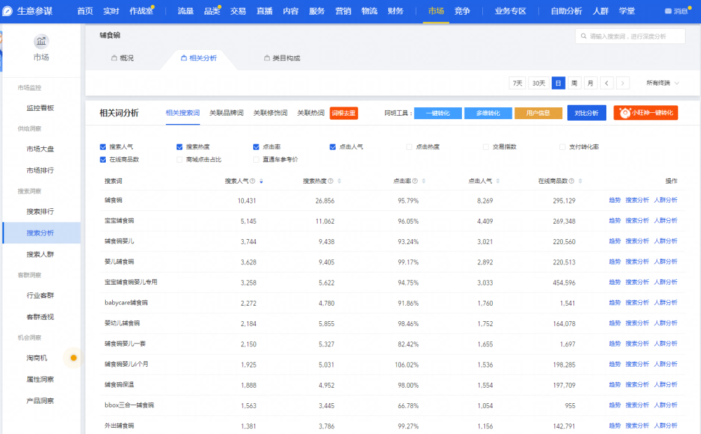The height and width of the screenshot is (434, 701).
Task: Click the previous date arrow button
Action: (607, 83)
